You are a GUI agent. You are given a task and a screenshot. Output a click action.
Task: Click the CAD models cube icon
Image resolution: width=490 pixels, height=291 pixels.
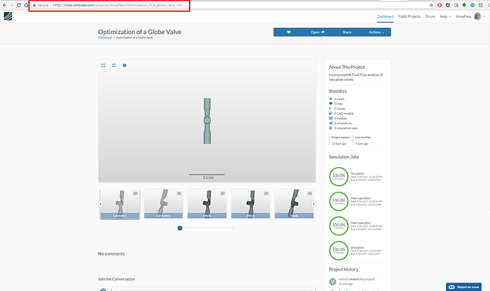click(x=331, y=114)
